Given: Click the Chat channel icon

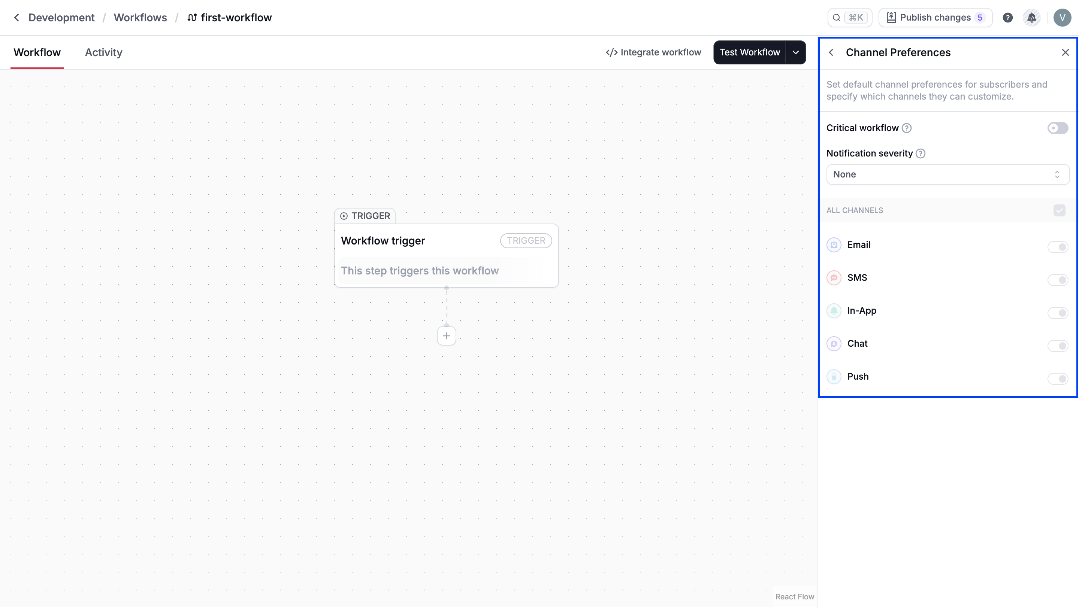Looking at the screenshot, I should (x=834, y=344).
